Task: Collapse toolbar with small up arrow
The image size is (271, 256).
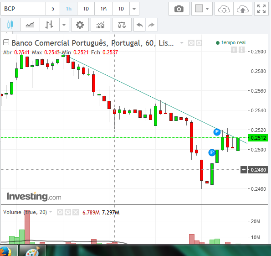Action: pyautogui.click(x=6, y=32)
